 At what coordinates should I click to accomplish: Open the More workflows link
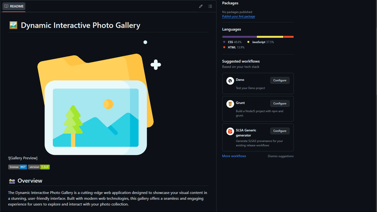tap(234, 156)
